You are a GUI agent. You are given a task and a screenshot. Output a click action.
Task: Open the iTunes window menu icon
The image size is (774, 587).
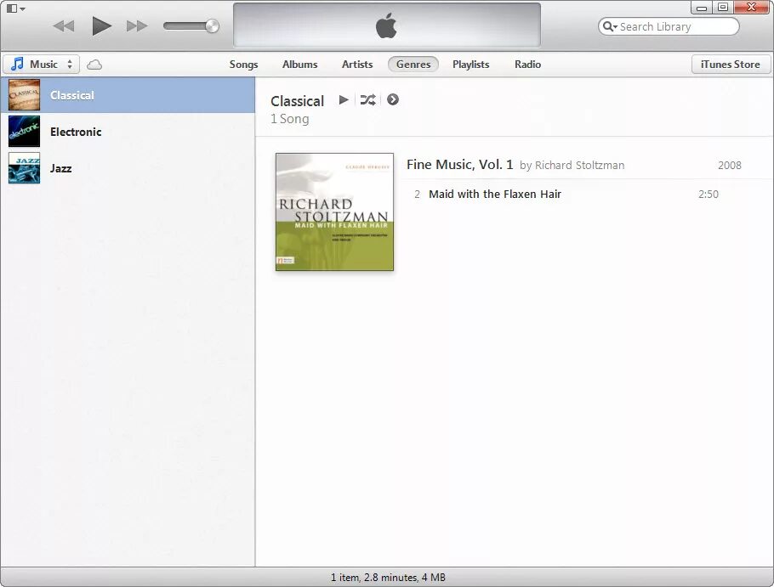coord(16,8)
